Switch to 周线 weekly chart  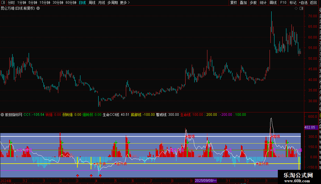[92, 3]
